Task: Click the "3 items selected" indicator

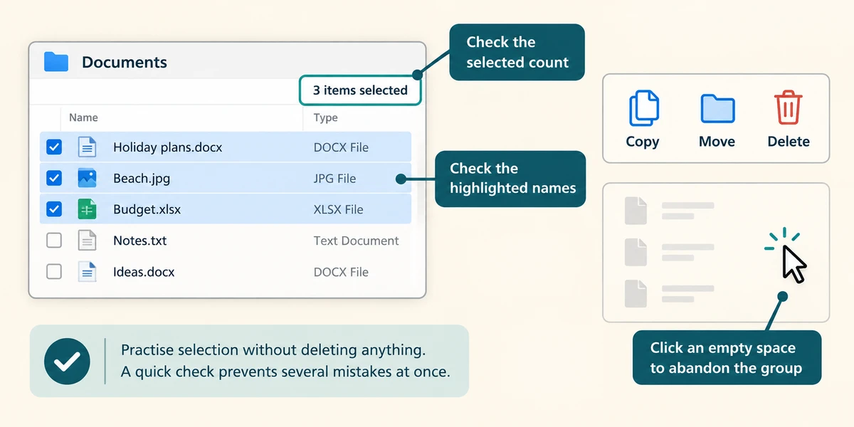Action: (360, 90)
